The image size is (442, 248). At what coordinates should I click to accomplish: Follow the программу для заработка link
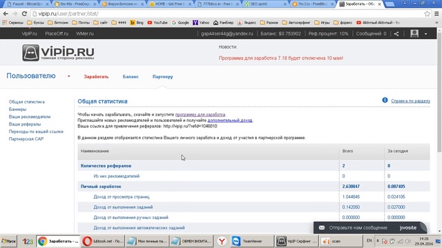click(200, 114)
